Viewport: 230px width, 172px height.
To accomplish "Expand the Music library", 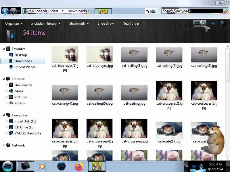I will pyautogui.click(x=7, y=91).
